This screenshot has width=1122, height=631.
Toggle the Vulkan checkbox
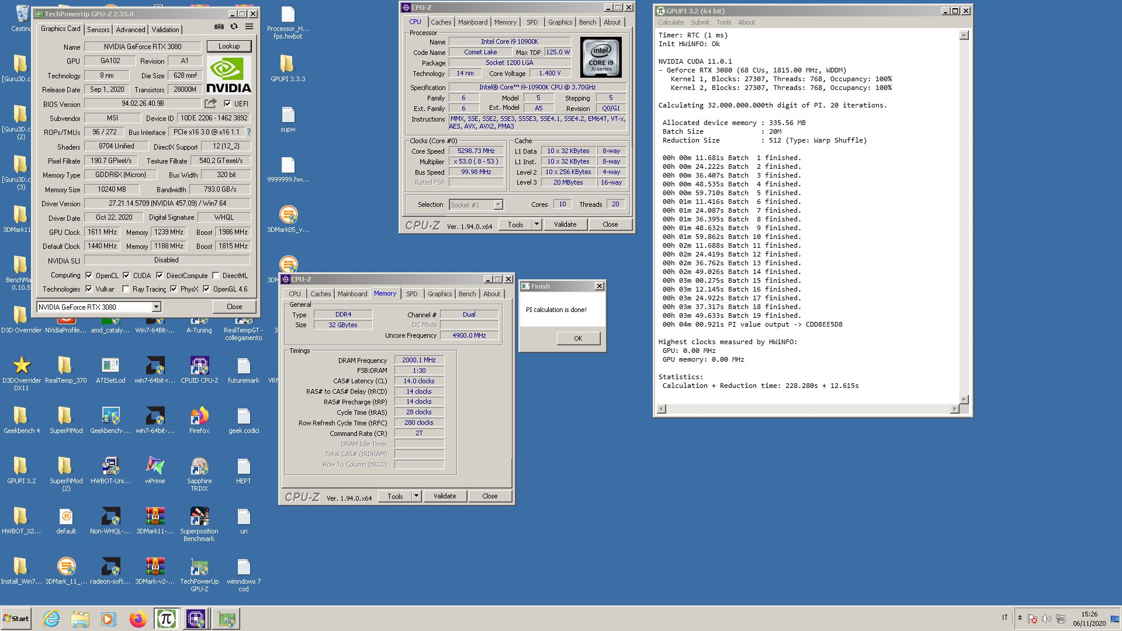click(x=89, y=289)
